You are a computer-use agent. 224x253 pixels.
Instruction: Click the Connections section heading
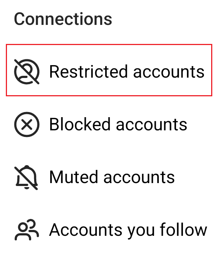63,19
